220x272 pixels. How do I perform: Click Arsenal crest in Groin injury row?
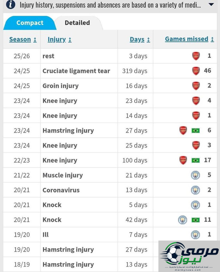(x=196, y=86)
